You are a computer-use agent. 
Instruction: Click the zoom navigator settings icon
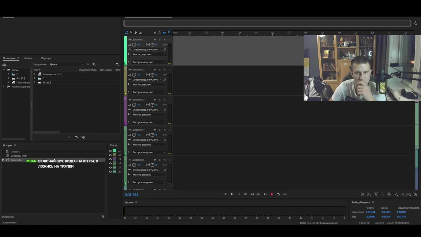[415, 23]
